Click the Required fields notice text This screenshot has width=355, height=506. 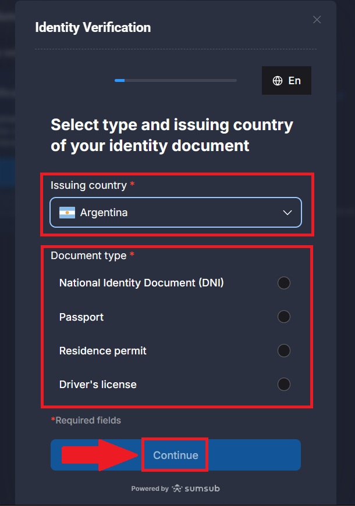pyautogui.click(x=86, y=419)
